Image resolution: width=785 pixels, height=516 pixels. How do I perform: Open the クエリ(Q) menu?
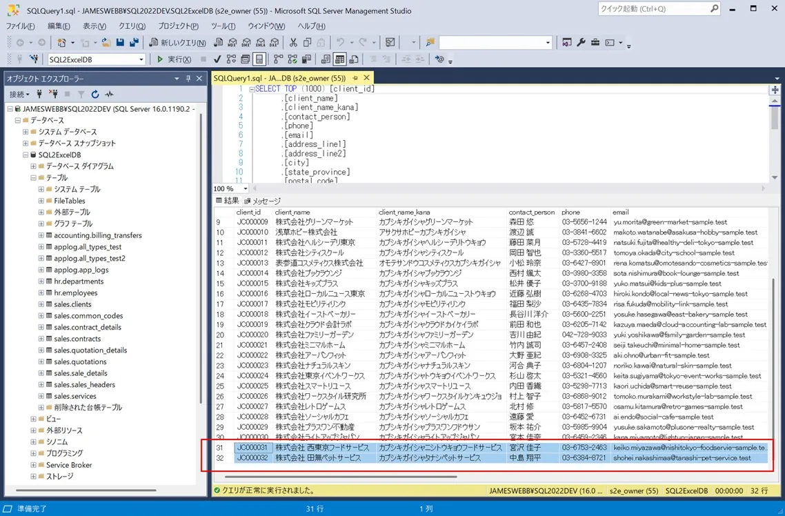[x=132, y=26]
